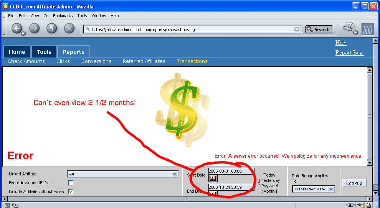Click the browser Back arrow button

coord(17,28)
